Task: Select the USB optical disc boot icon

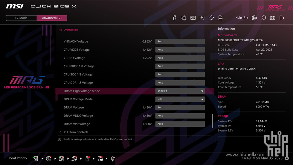Action: (74, 159)
